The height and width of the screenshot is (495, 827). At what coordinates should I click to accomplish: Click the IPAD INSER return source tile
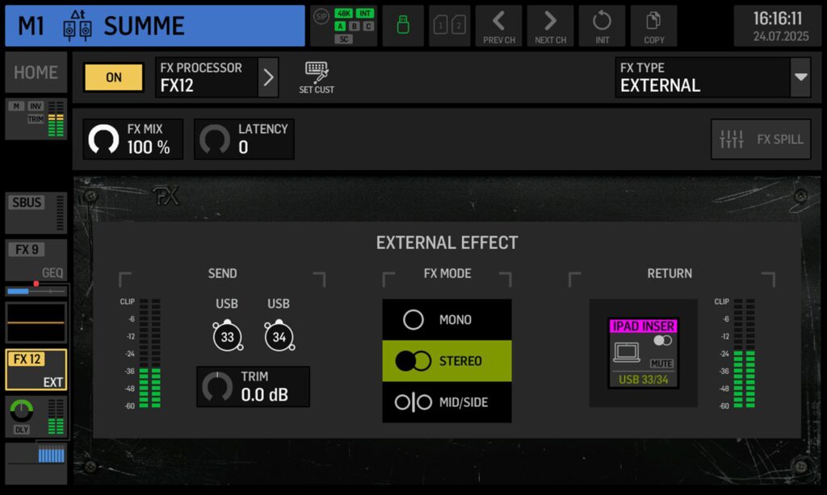click(x=643, y=353)
